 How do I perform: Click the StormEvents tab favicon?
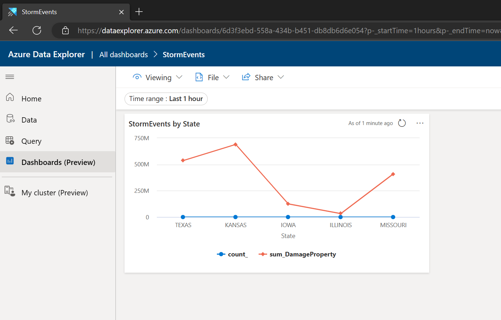coord(12,12)
